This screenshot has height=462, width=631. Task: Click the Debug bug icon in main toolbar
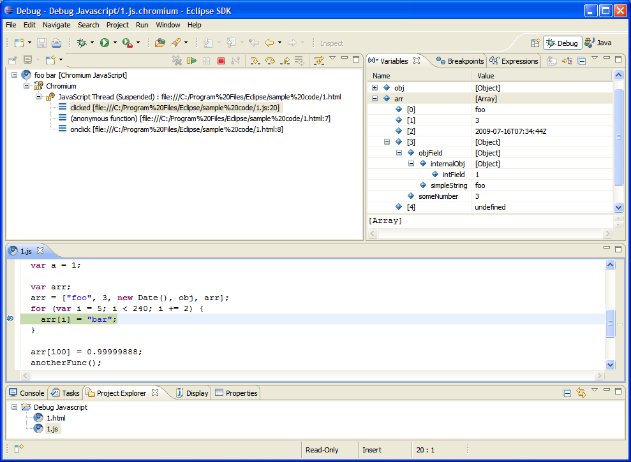[x=82, y=43]
